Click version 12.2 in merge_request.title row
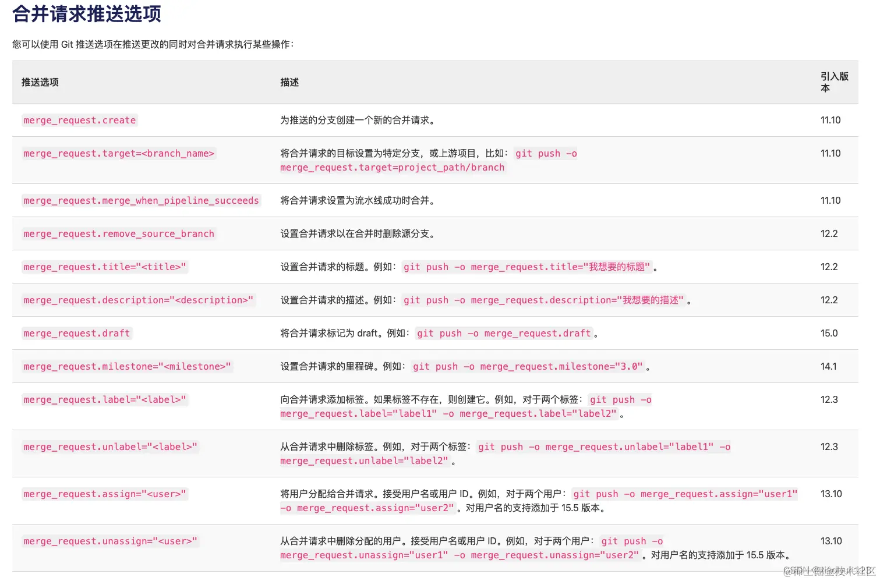This screenshot has width=880, height=581. pos(829,267)
